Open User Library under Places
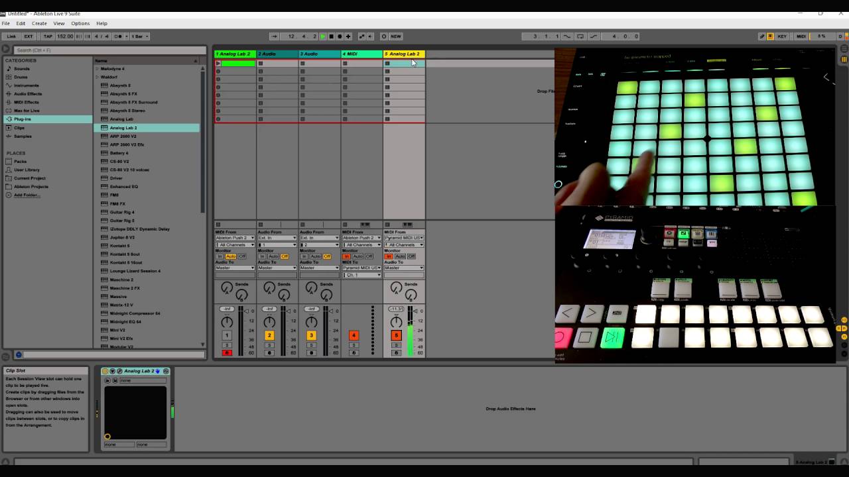The height and width of the screenshot is (477, 849). coord(27,170)
